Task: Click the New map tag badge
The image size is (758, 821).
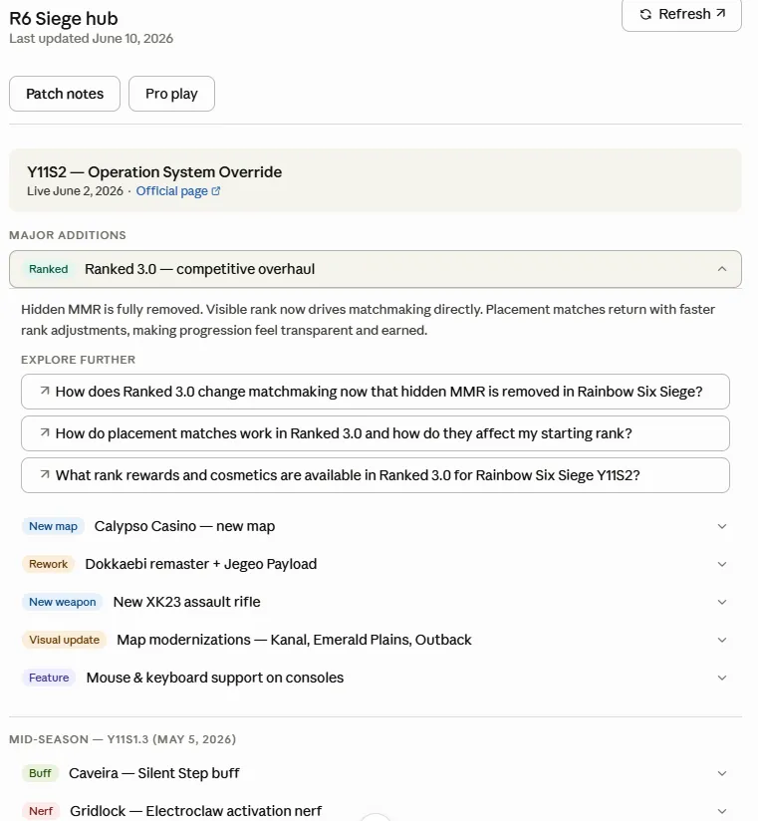Action: click(x=53, y=526)
